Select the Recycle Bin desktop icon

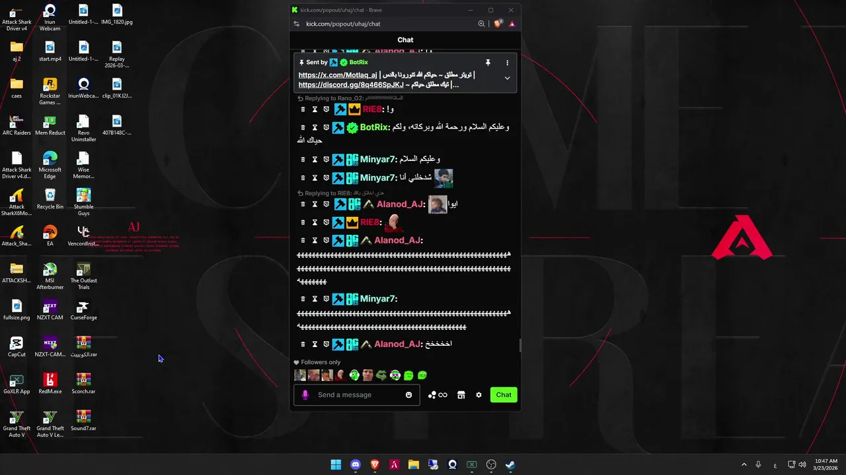click(50, 199)
